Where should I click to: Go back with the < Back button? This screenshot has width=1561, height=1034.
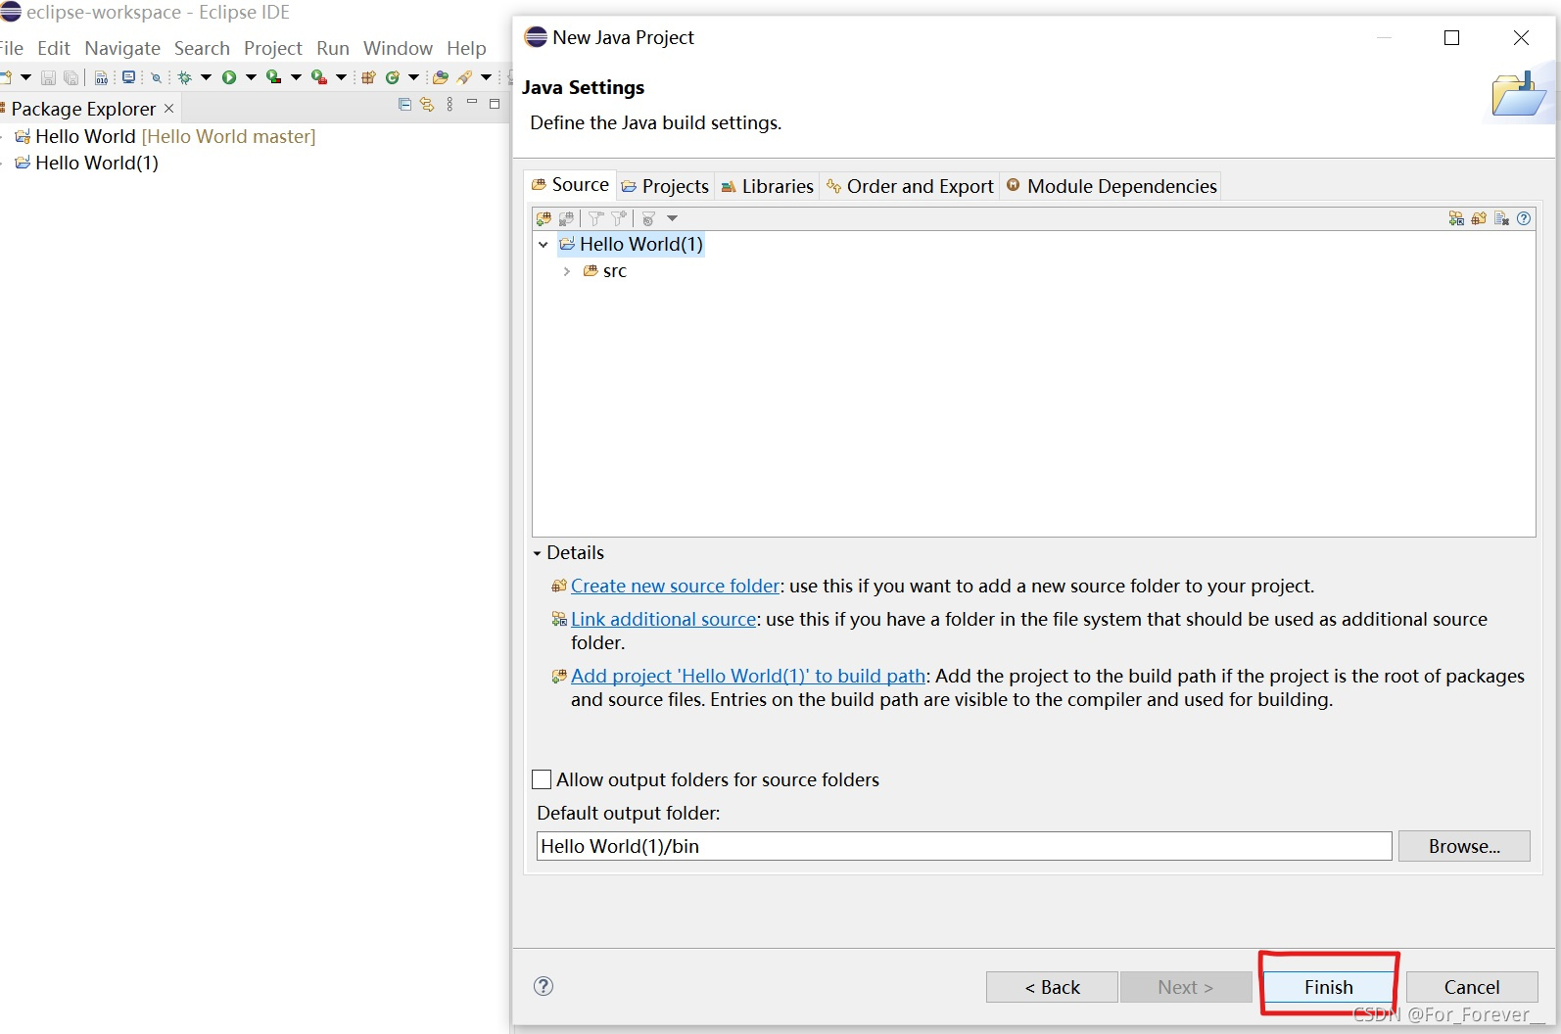1052,987
